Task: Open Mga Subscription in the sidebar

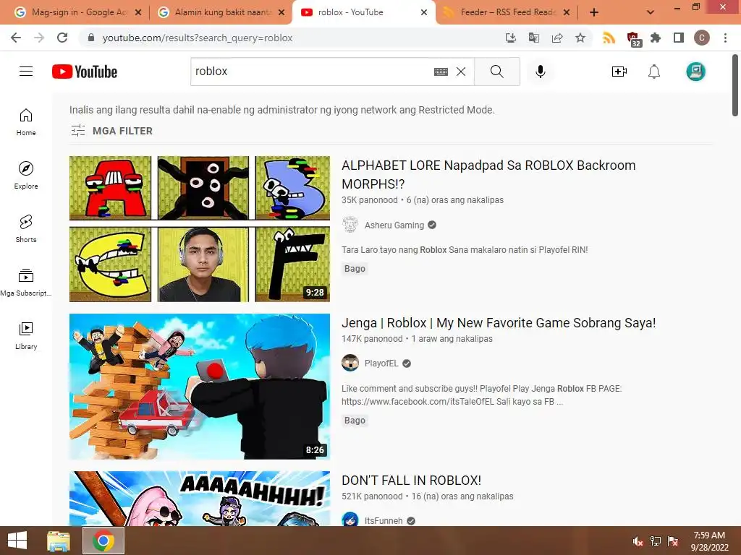Action: [26, 282]
